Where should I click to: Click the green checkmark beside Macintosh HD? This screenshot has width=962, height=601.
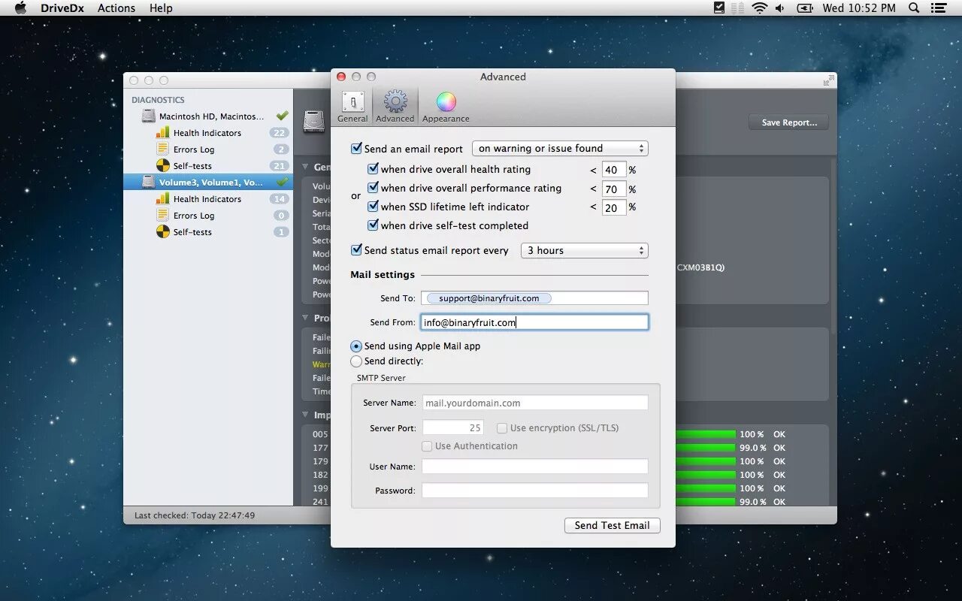pos(282,116)
